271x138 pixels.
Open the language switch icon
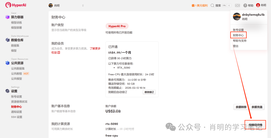point(237,5)
